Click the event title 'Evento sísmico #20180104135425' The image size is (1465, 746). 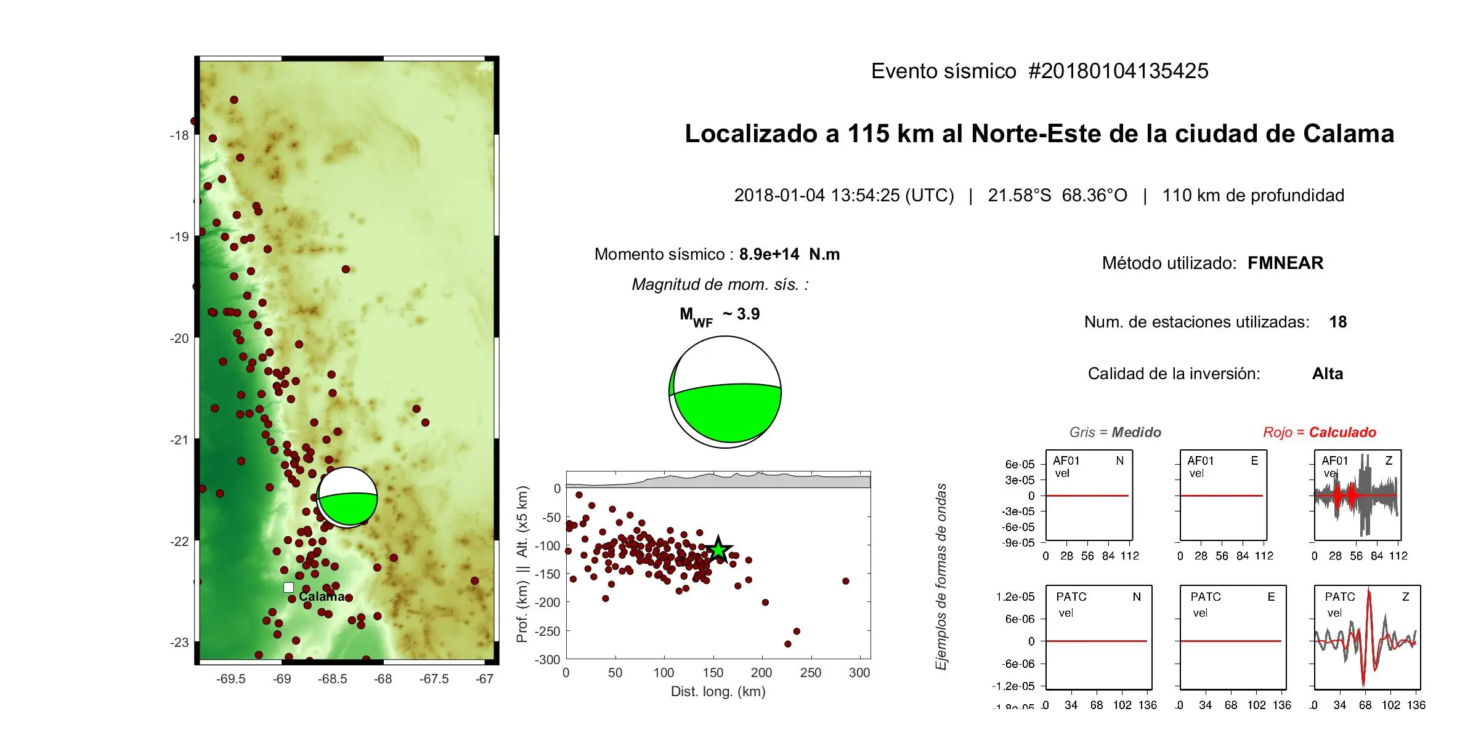tap(1039, 71)
